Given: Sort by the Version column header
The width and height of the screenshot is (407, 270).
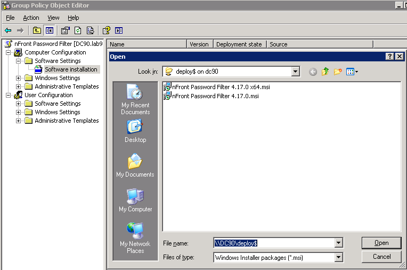Looking at the screenshot, I should [200, 44].
